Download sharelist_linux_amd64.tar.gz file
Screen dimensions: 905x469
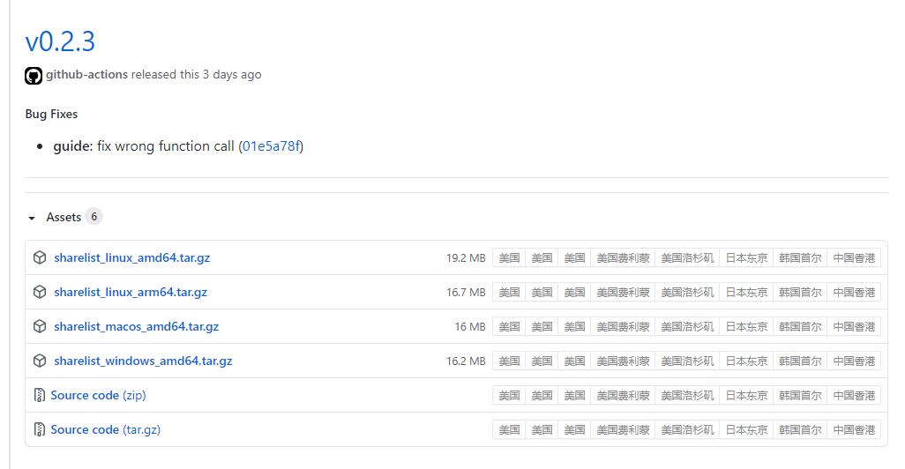(132, 258)
